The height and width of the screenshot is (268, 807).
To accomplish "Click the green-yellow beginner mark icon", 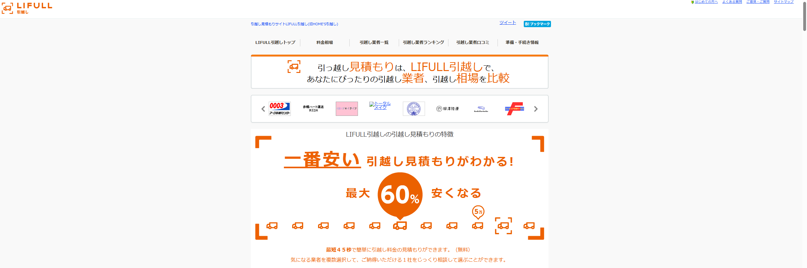I will [x=692, y=2].
